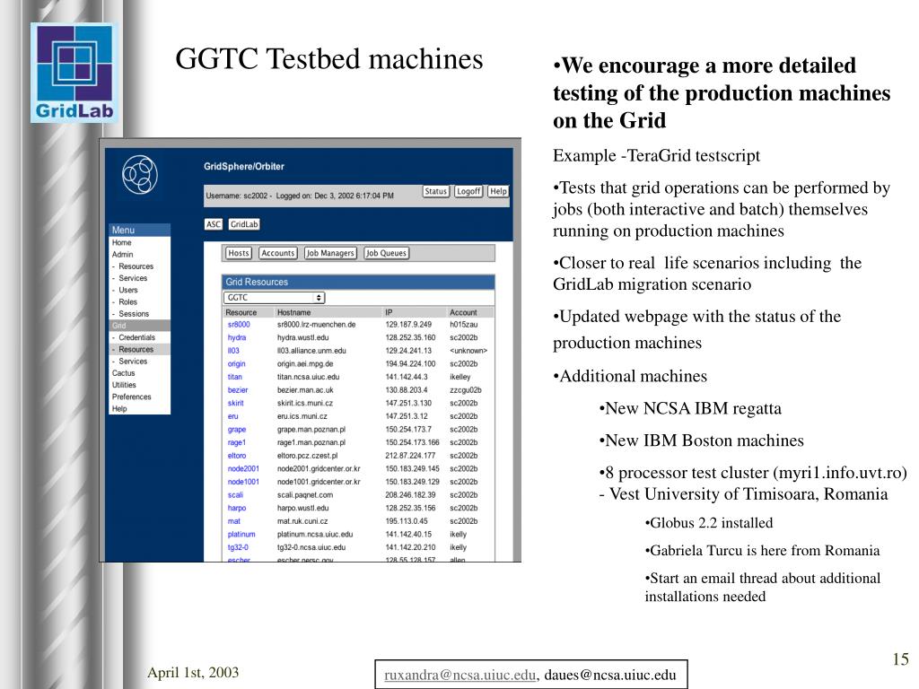Open the Job Queues tab

[x=386, y=253]
